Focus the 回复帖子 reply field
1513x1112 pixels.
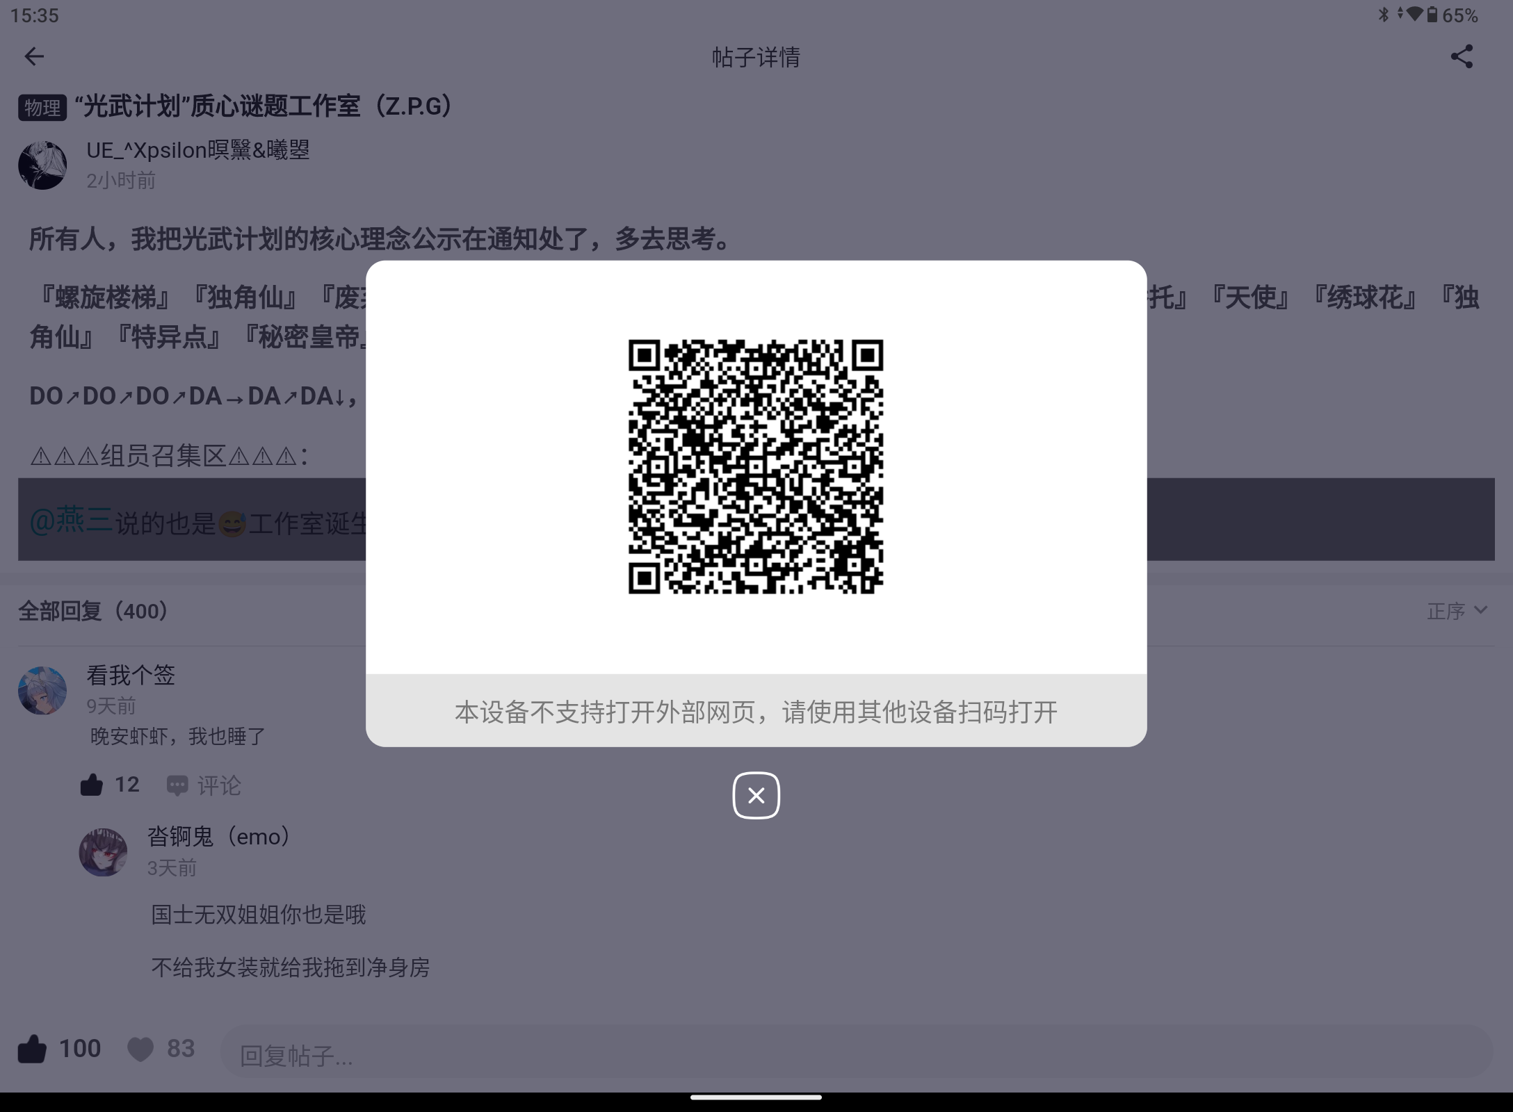pos(857,1052)
